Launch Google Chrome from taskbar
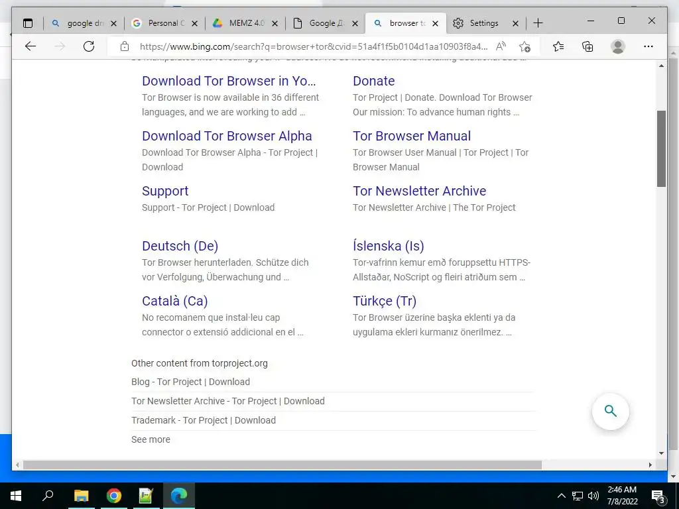This screenshot has height=509, width=679. (114, 496)
